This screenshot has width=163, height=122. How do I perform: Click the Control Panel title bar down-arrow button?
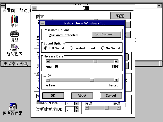tap(159, 6)
